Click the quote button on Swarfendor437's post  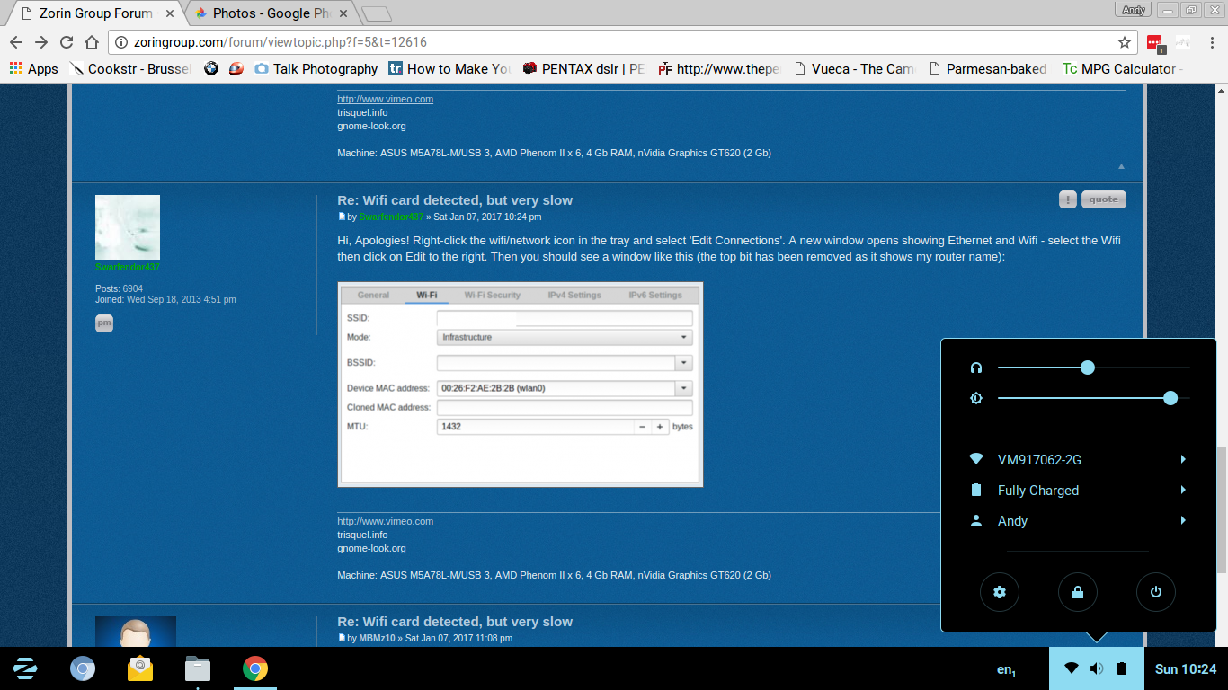1103,199
